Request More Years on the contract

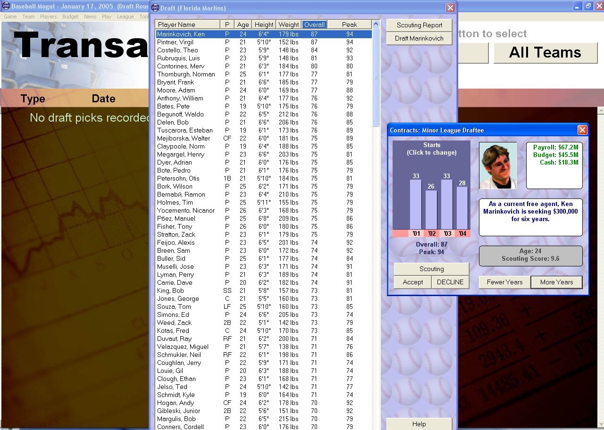[x=556, y=282]
